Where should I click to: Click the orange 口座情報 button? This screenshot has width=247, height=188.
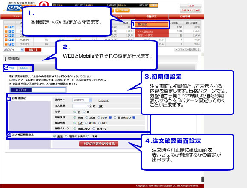tap(123, 11)
